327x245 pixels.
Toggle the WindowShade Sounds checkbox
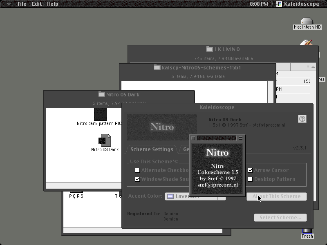137,179
